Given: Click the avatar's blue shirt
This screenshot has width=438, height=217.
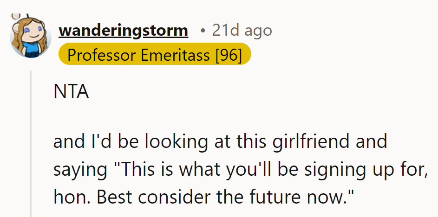Looking at the screenshot, I should click(30, 48).
